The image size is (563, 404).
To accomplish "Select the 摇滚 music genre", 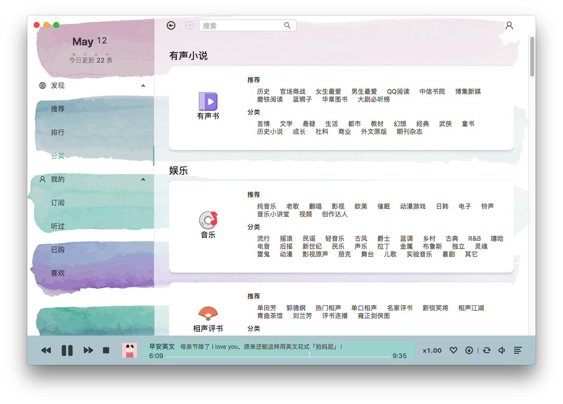I will 286,238.
